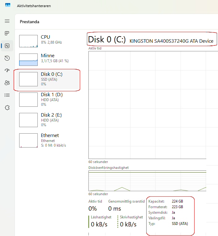This screenshot has height=236, width=218.
Task: Click the Disk 1 mini graph thumbnail
Action: point(28,100)
